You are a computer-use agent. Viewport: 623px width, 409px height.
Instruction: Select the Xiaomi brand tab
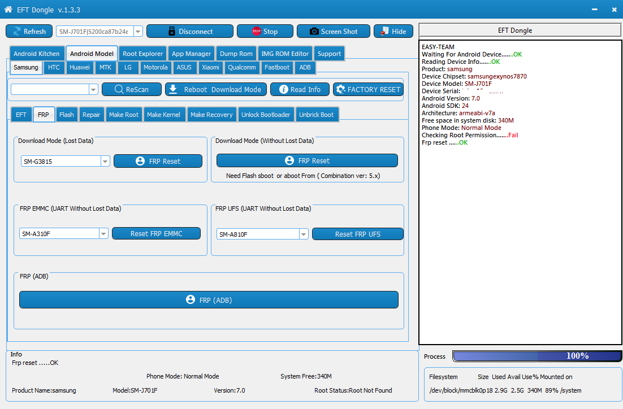pyautogui.click(x=210, y=67)
